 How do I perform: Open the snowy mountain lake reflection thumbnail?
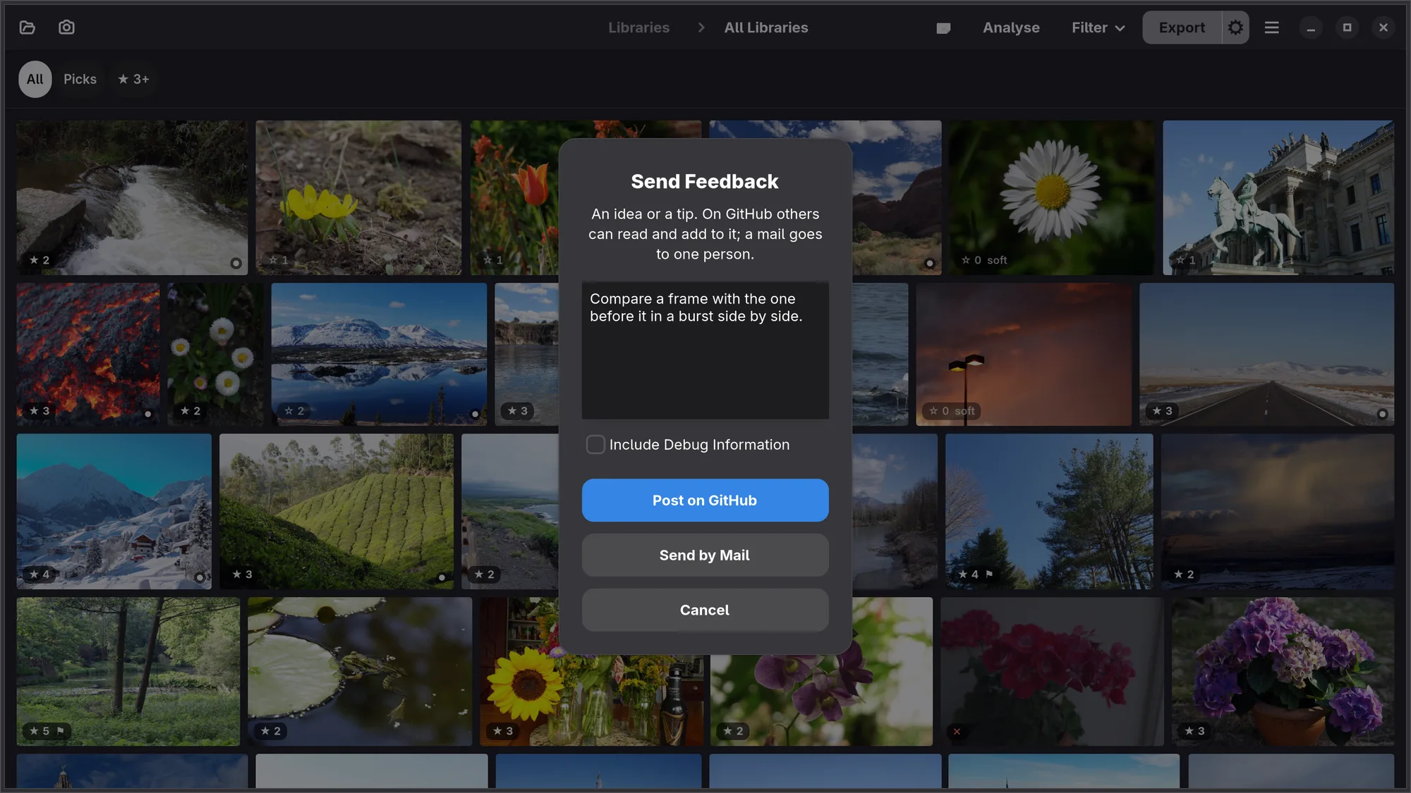click(x=379, y=355)
